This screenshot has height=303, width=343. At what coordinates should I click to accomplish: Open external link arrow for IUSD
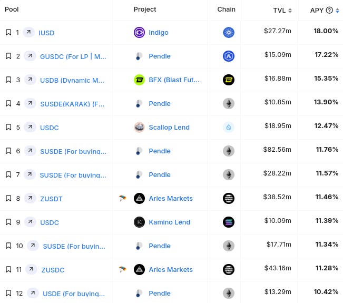pyautogui.click(x=28, y=32)
